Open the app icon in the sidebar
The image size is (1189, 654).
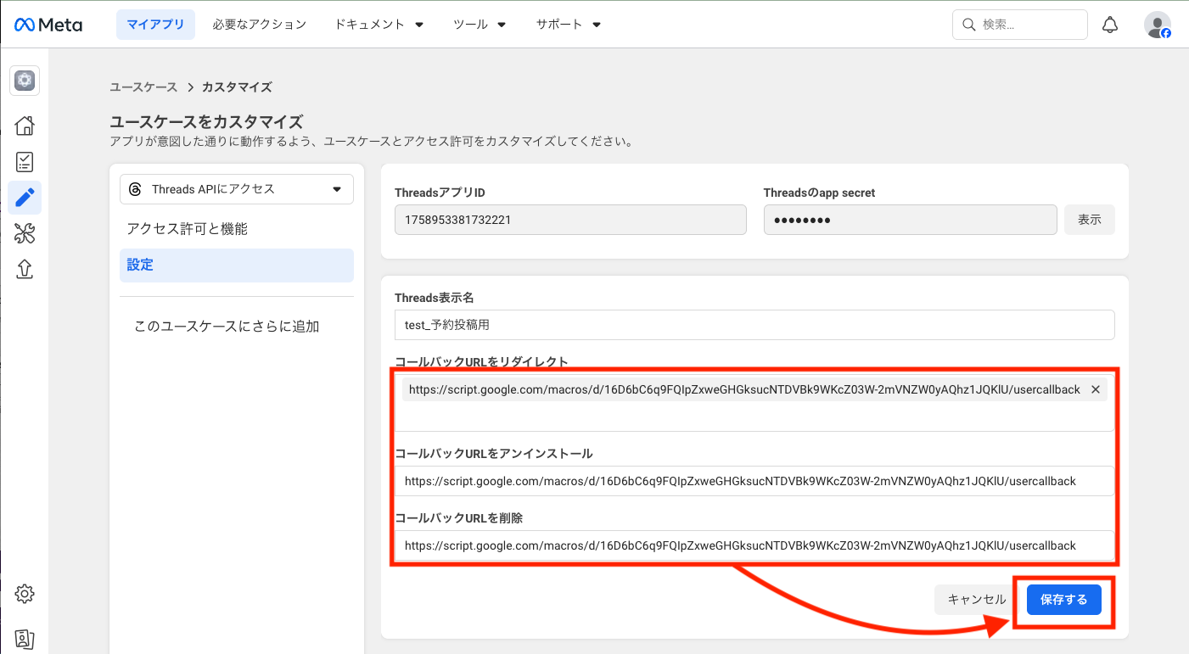[25, 81]
